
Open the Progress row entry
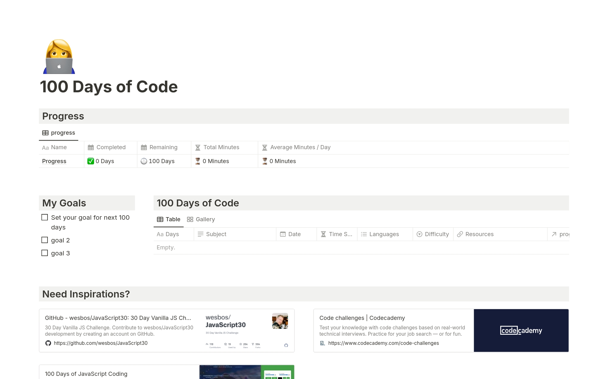tap(54, 161)
